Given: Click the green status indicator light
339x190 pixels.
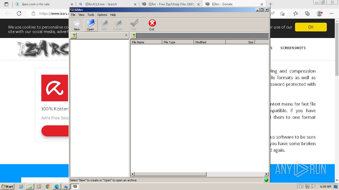Looking at the screenshot, I should click(x=266, y=180).
